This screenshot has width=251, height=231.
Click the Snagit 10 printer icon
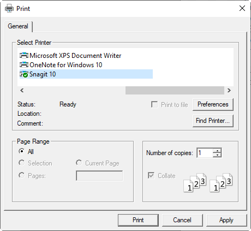coord(24,74)
